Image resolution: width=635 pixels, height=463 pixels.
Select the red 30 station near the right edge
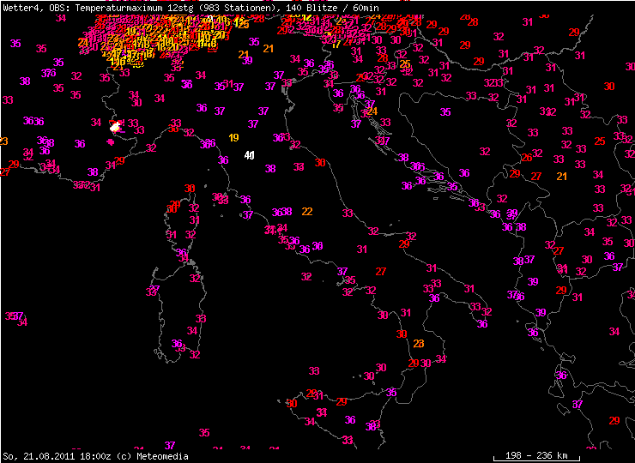pyautogui.click(x=609, y=87)
